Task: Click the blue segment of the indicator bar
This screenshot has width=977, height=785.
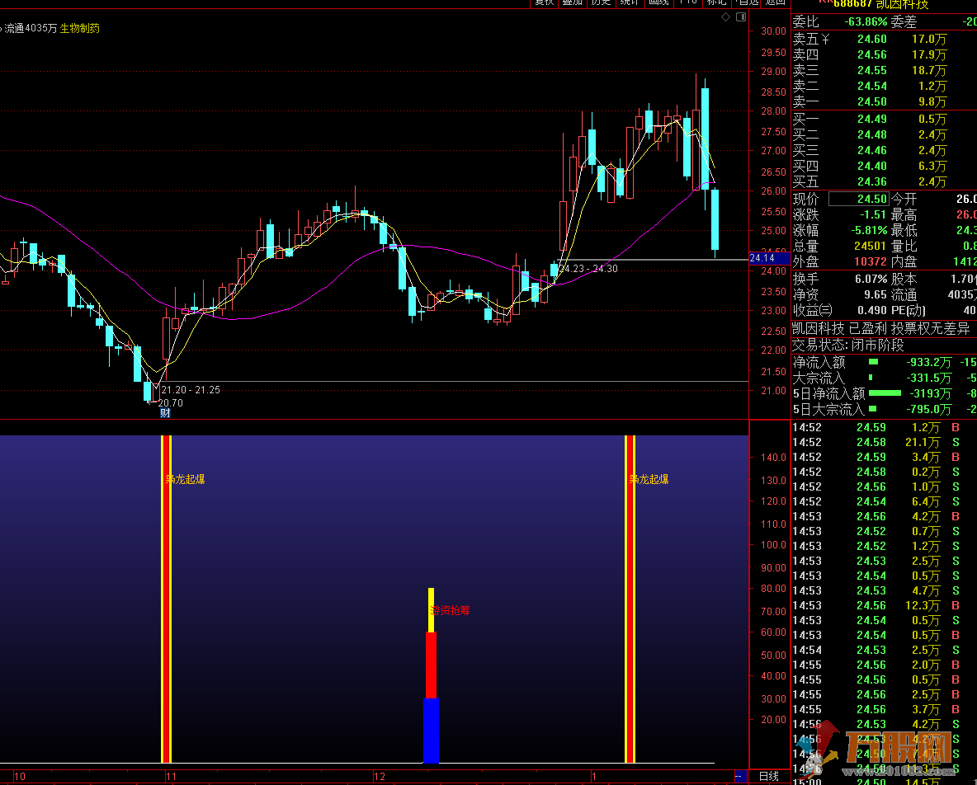Action: click(x=431, y=731)
